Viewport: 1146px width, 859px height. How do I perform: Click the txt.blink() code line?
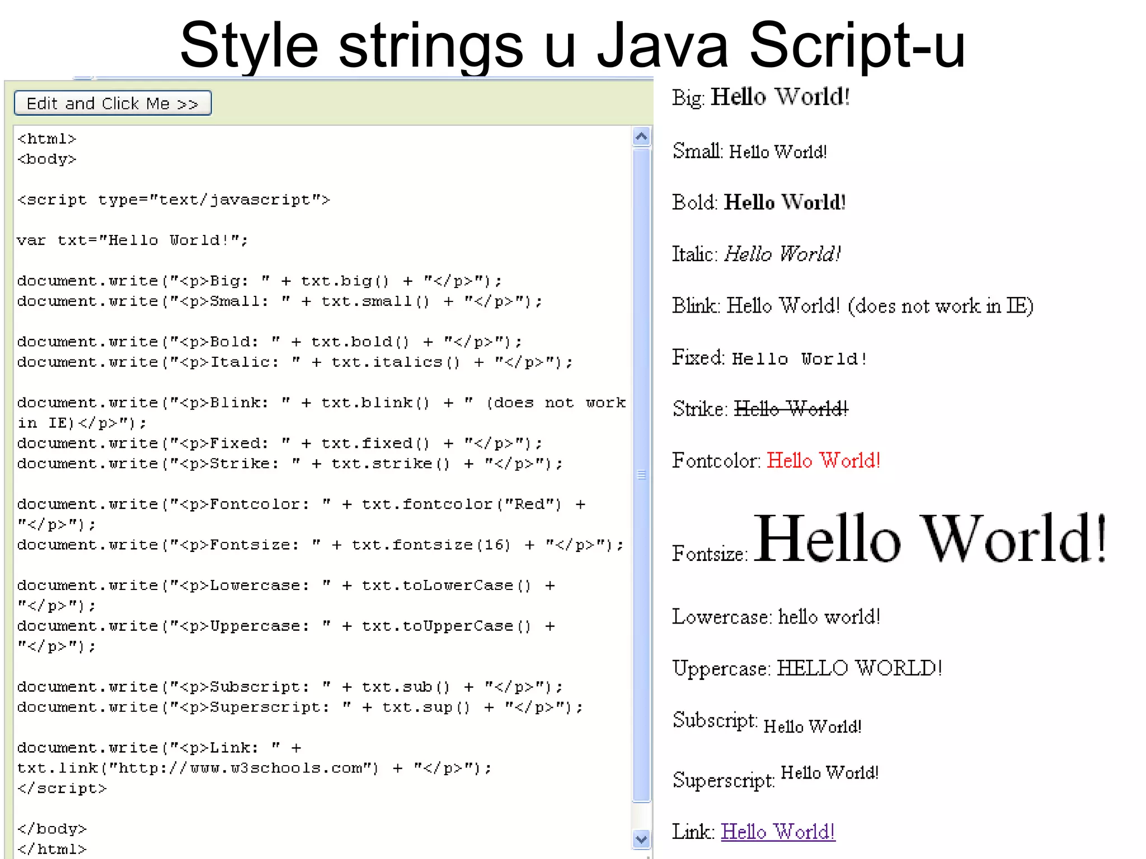point(322,413)
